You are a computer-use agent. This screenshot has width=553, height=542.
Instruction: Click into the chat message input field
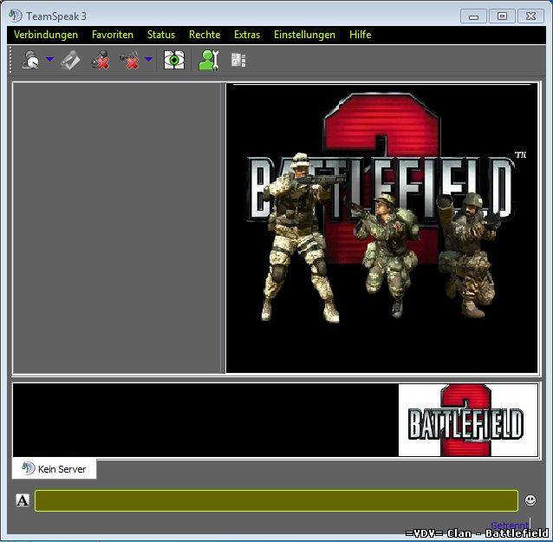pos(276,500)
